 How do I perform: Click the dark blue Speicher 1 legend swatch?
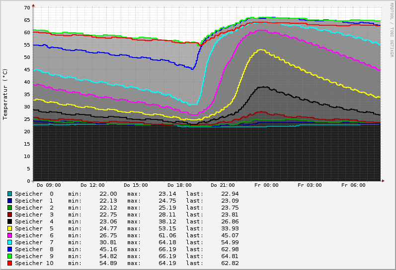tap(9, 201)
